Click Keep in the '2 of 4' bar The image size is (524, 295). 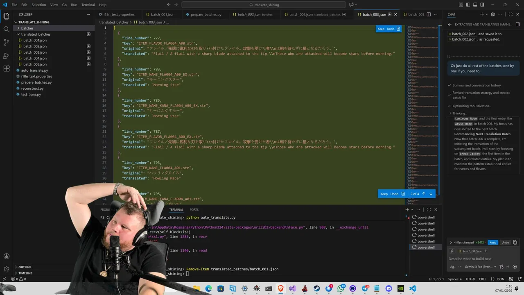click(384, 194)
